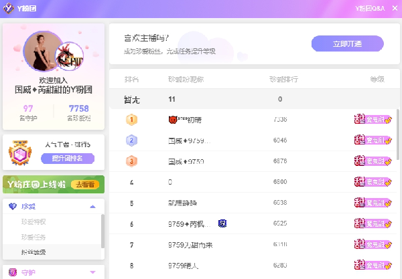Click the level badge in the 6800 row

[373, 182]
